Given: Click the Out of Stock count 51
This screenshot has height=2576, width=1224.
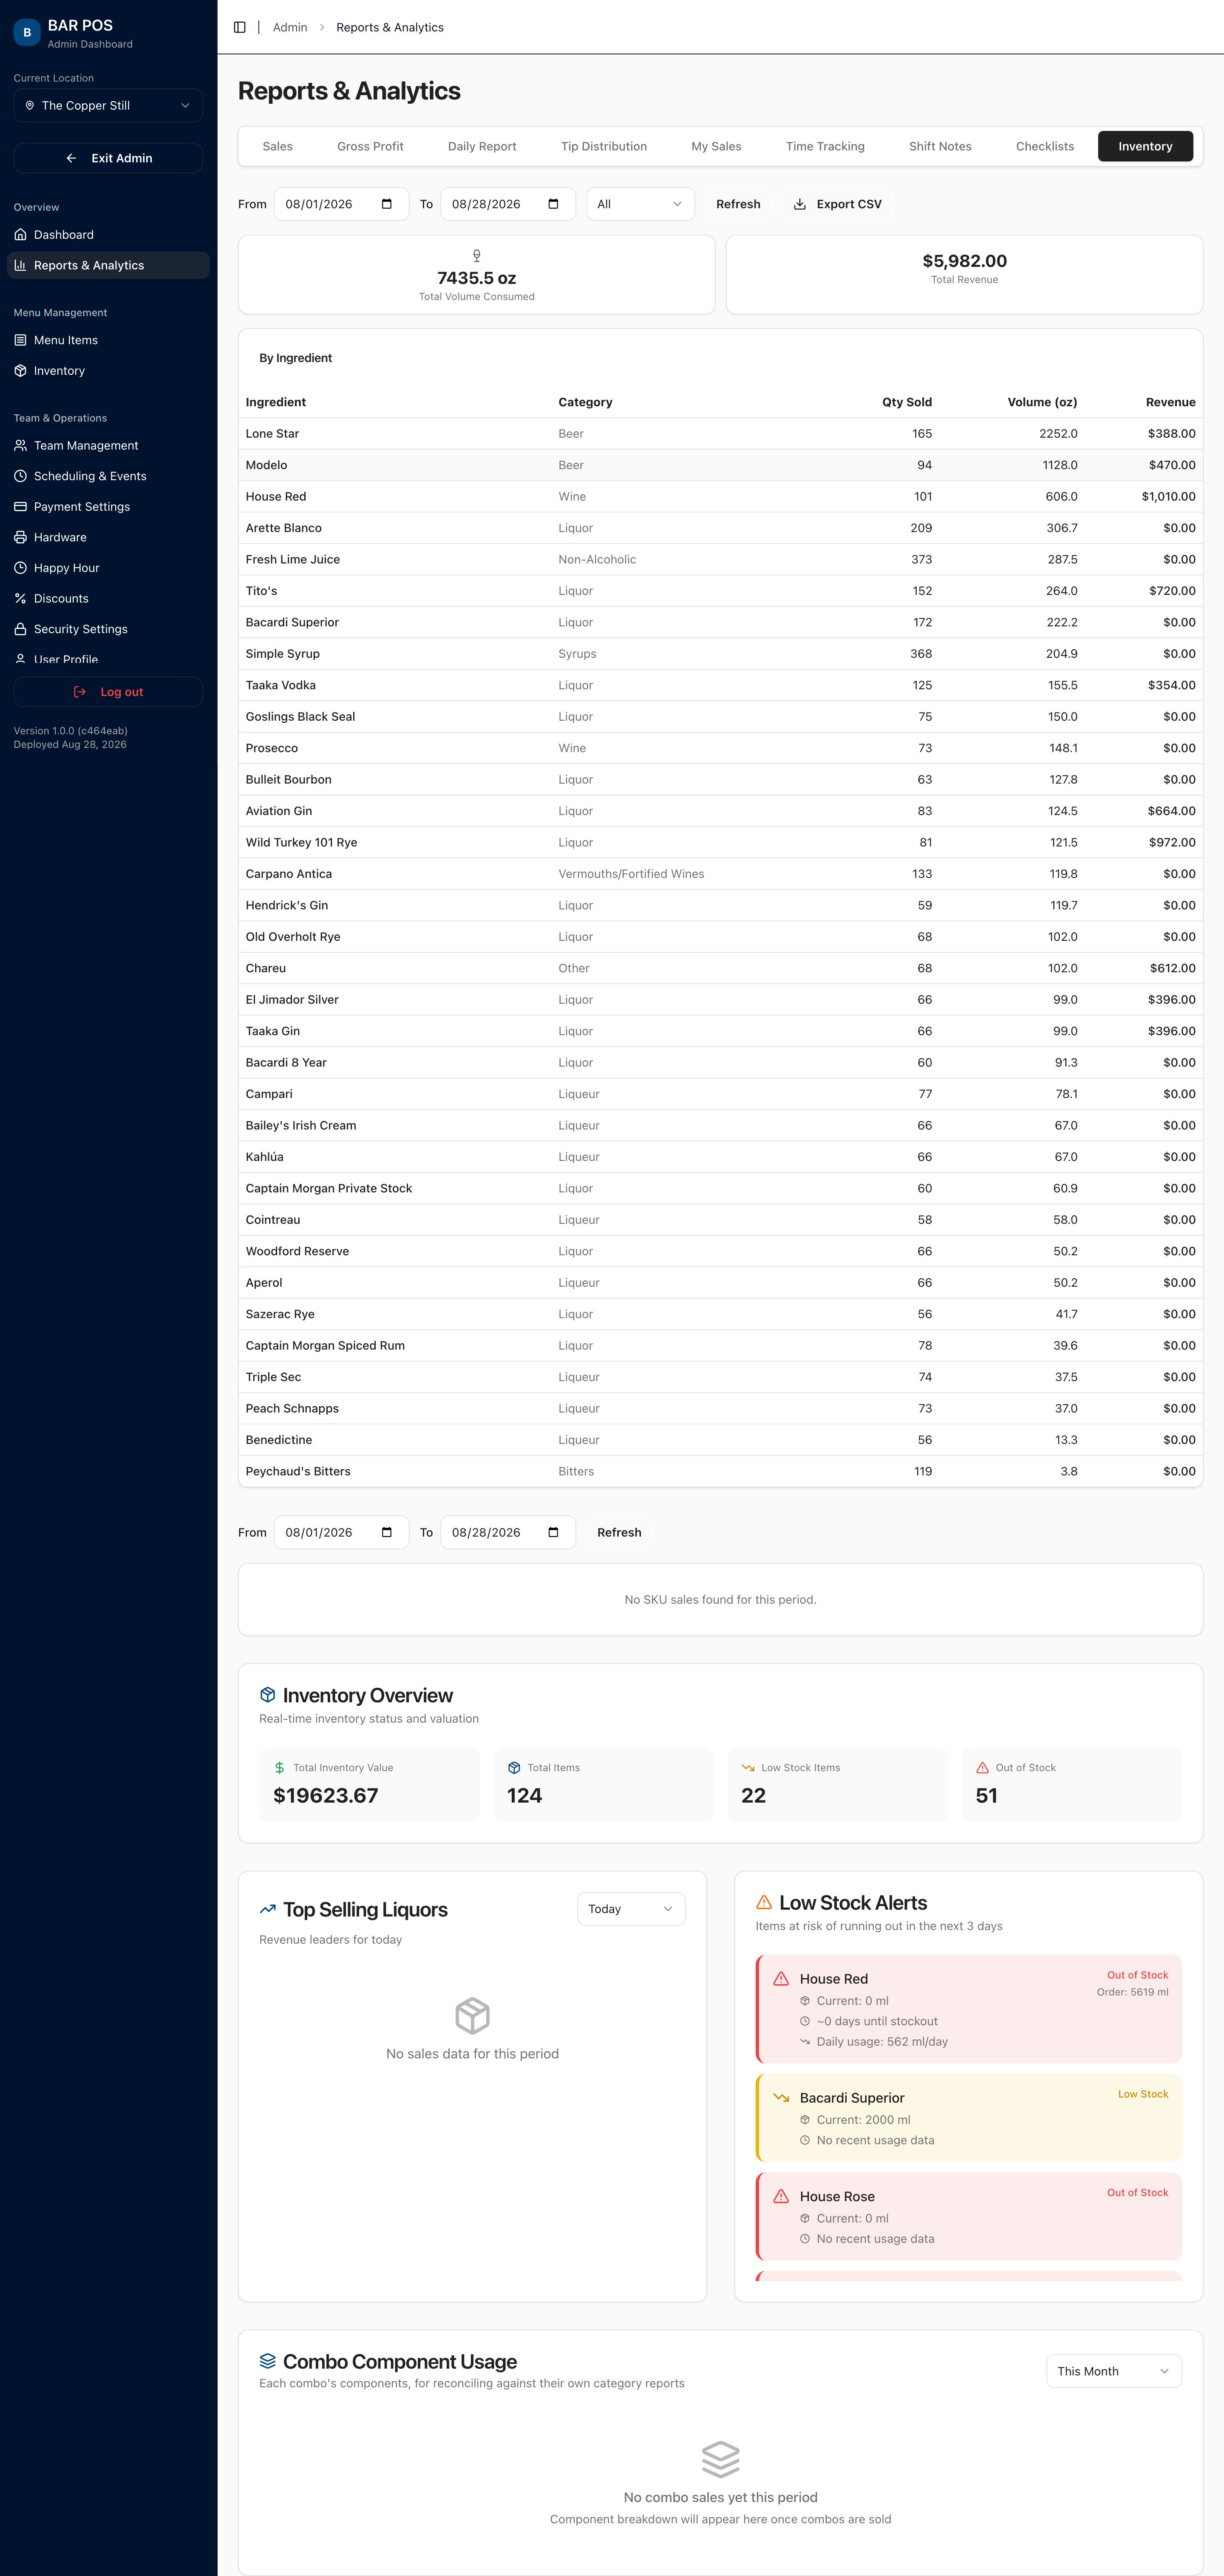Looking at the screenshot, I should tap(987, 1795).
